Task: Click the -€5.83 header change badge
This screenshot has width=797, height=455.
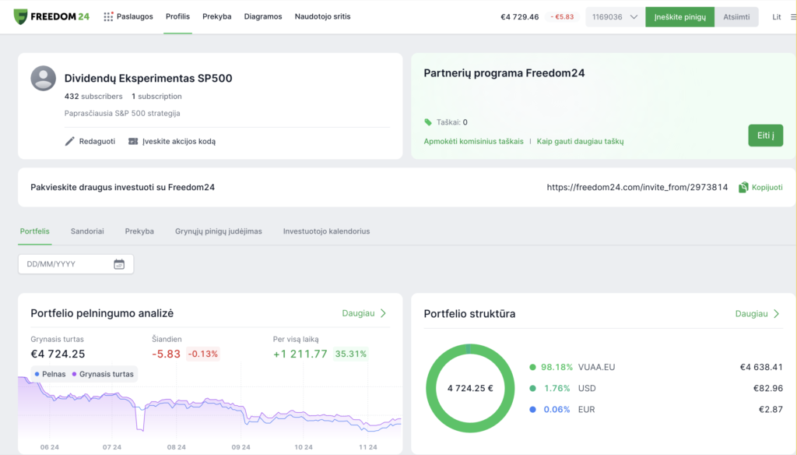Action: tap(562, 17)
